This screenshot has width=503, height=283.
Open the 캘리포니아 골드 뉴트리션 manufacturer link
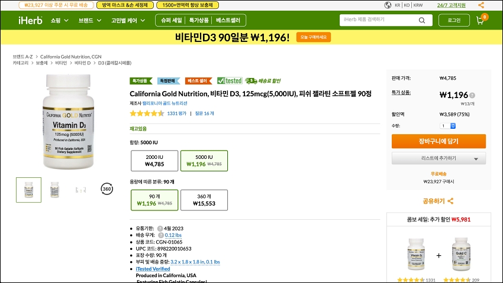coord(165,103)
